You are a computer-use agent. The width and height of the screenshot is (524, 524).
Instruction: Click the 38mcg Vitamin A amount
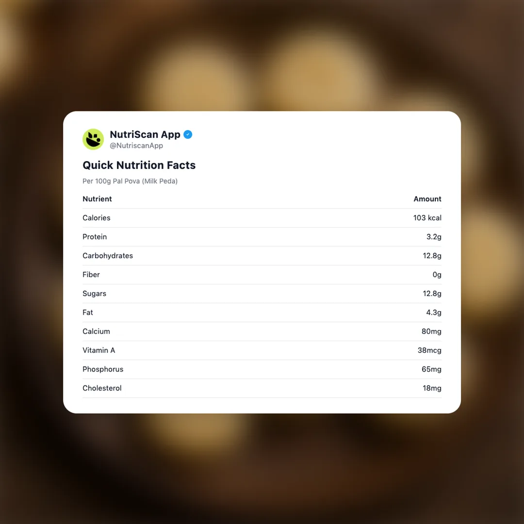429,350
